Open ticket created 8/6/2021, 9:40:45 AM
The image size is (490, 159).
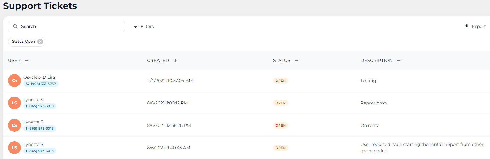click(x=168, y=148)
